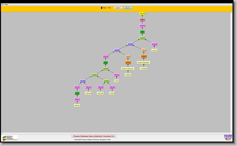Open the File menu
This screenshot has width=237, height=146.
[x=3, y=5]
